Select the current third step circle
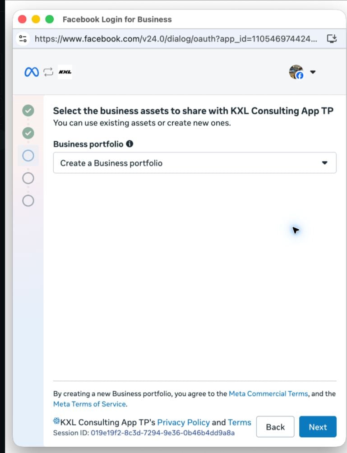 [28, 156]
